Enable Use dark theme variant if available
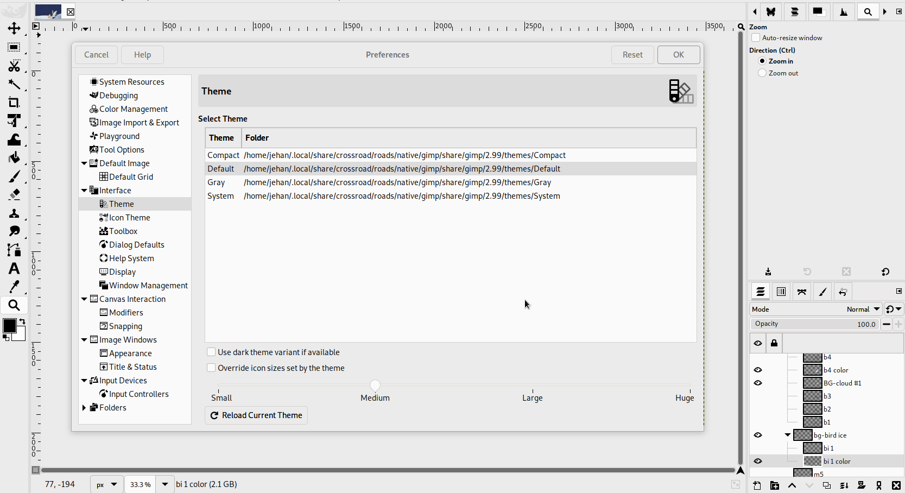905x493 pixels. (211, 352)
